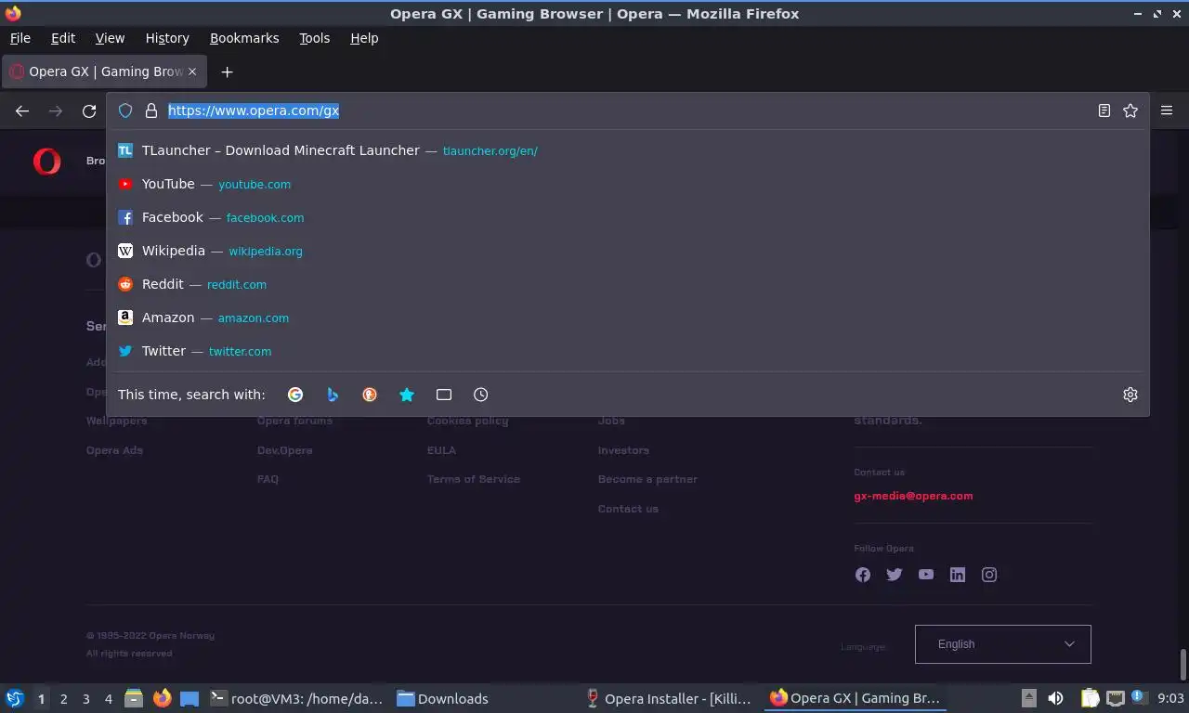Viewport: 1189px width, 713px height.
Task: Open the Help menu
Action: pos(364,38)
